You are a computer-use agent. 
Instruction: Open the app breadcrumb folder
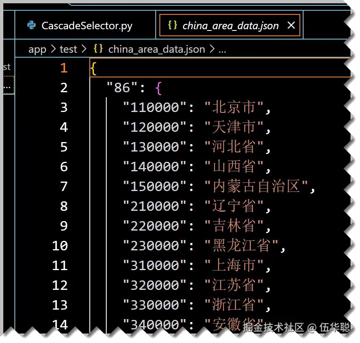point(37,49)
